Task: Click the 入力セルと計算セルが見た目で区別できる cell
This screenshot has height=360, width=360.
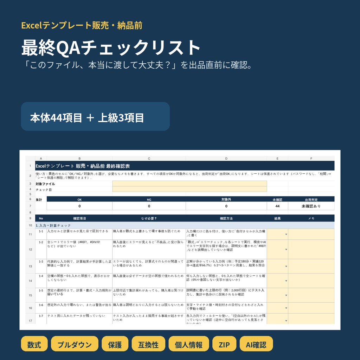Action: pyautogui.click(x=79, y=234)
